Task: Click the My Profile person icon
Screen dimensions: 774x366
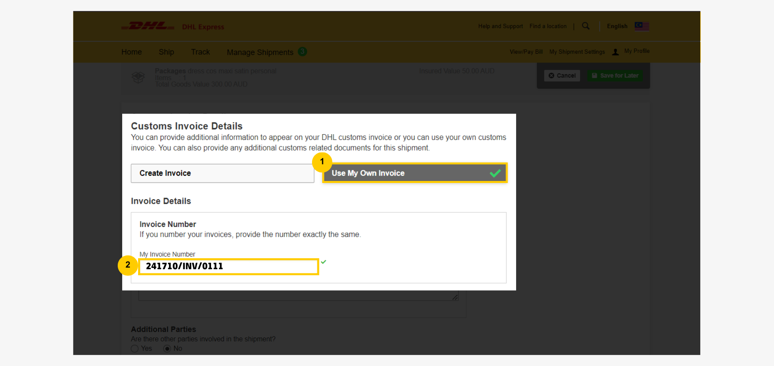Action: (x=616, y=52)
